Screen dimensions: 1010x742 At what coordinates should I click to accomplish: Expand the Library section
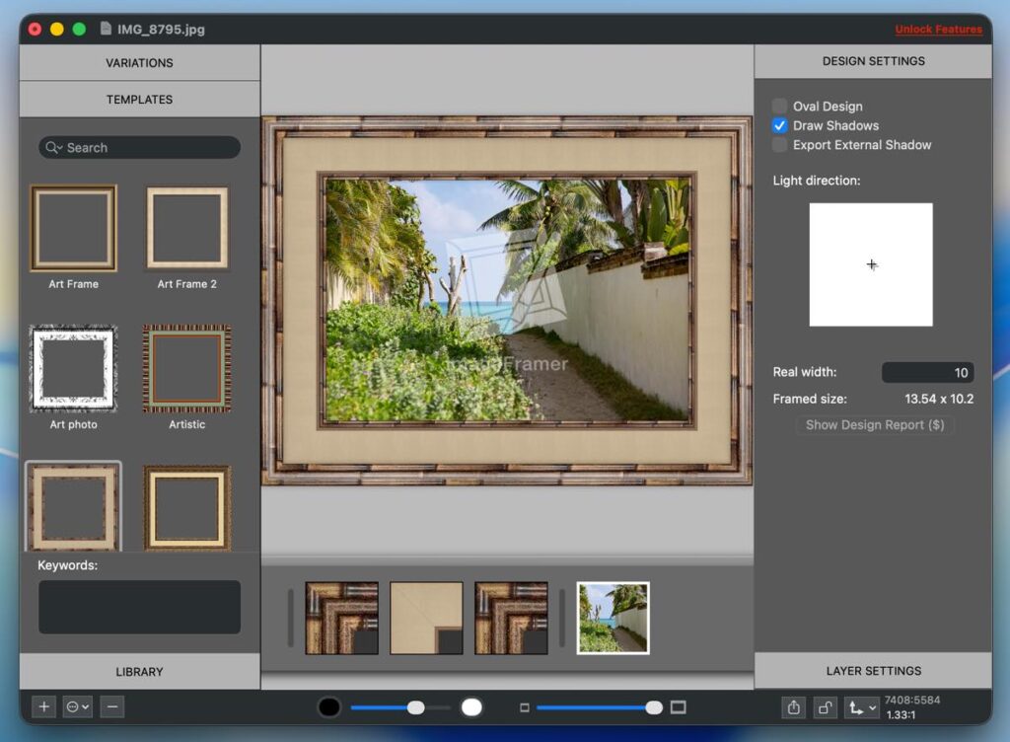[139, 672]
